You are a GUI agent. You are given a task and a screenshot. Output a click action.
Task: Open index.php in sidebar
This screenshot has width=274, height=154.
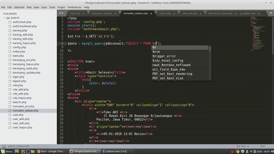click(19, 51)
